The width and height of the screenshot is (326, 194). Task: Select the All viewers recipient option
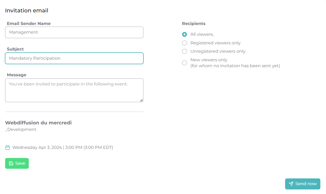pos(185,34)
